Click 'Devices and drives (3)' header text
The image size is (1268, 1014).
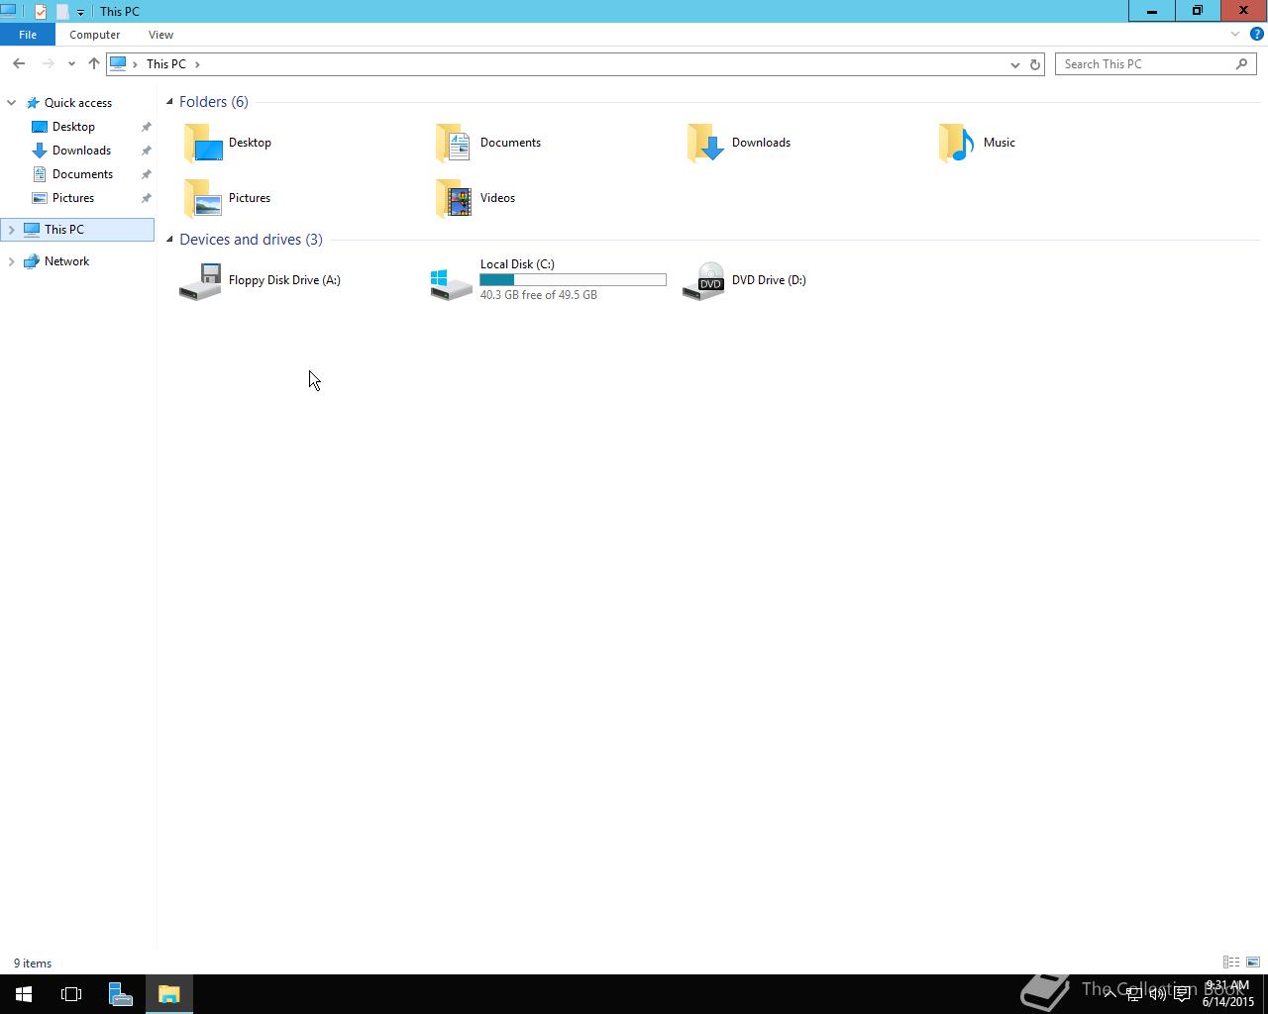click(x=251, y=240)
